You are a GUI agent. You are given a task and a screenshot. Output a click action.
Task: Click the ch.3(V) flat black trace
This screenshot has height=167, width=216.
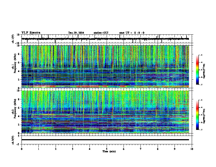pos(105,140)
